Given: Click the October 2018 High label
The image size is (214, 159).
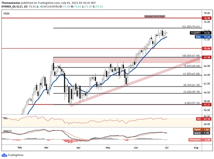Looking at the screenshot, I should [x=155, y=16].
